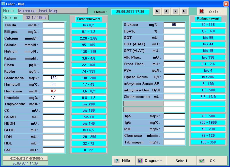Switch to Seite 1
Viewport: 230px width, 167px height.
point(181,161)
